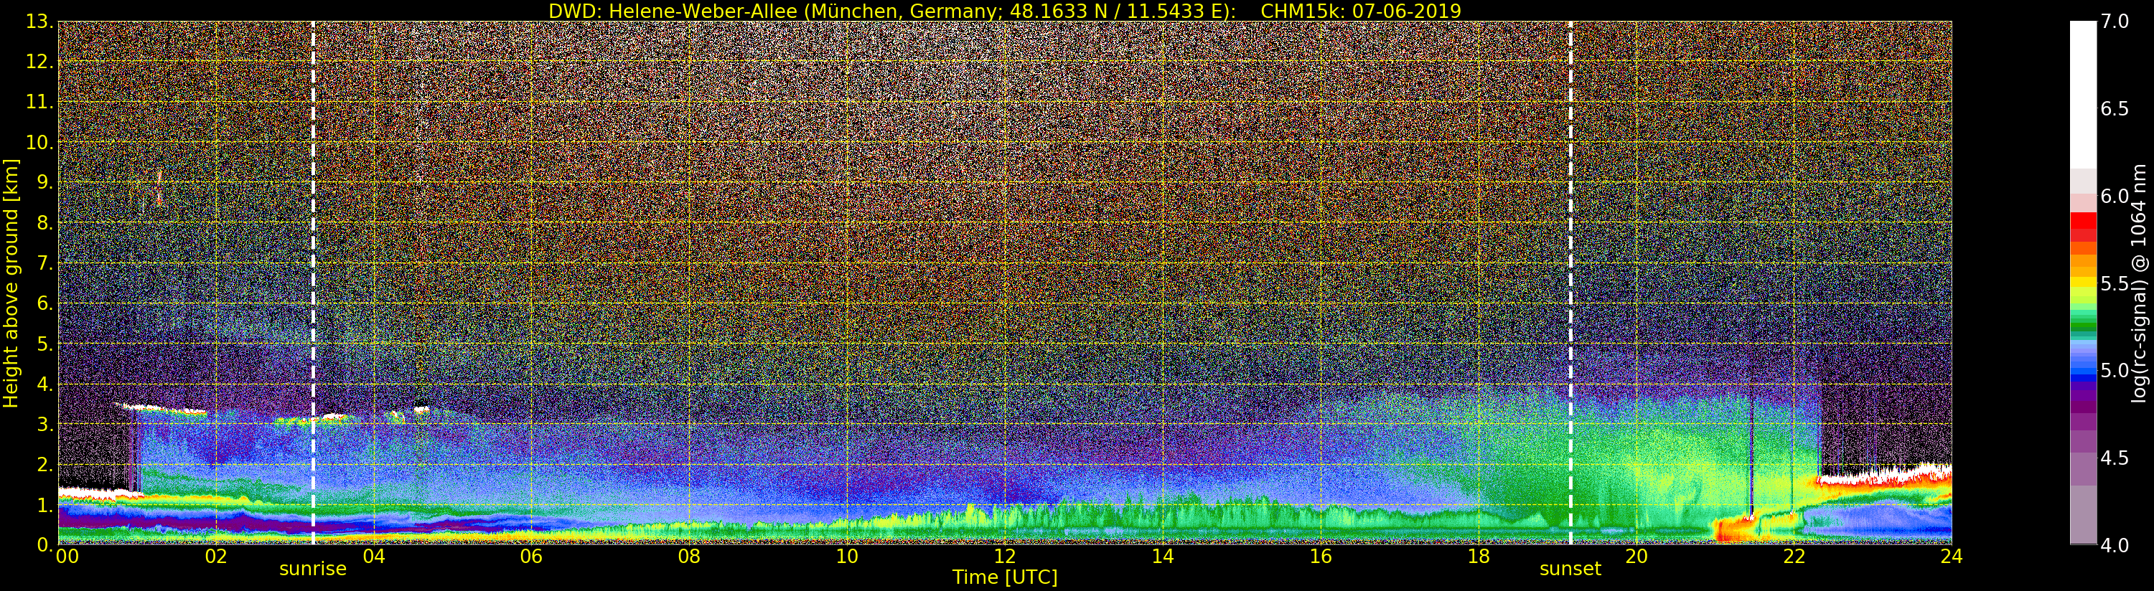Click the white top segment of the colorbar
The height and width of the screenshot is (591, 2154).
pyautogui.click(x=2084, y=95)
